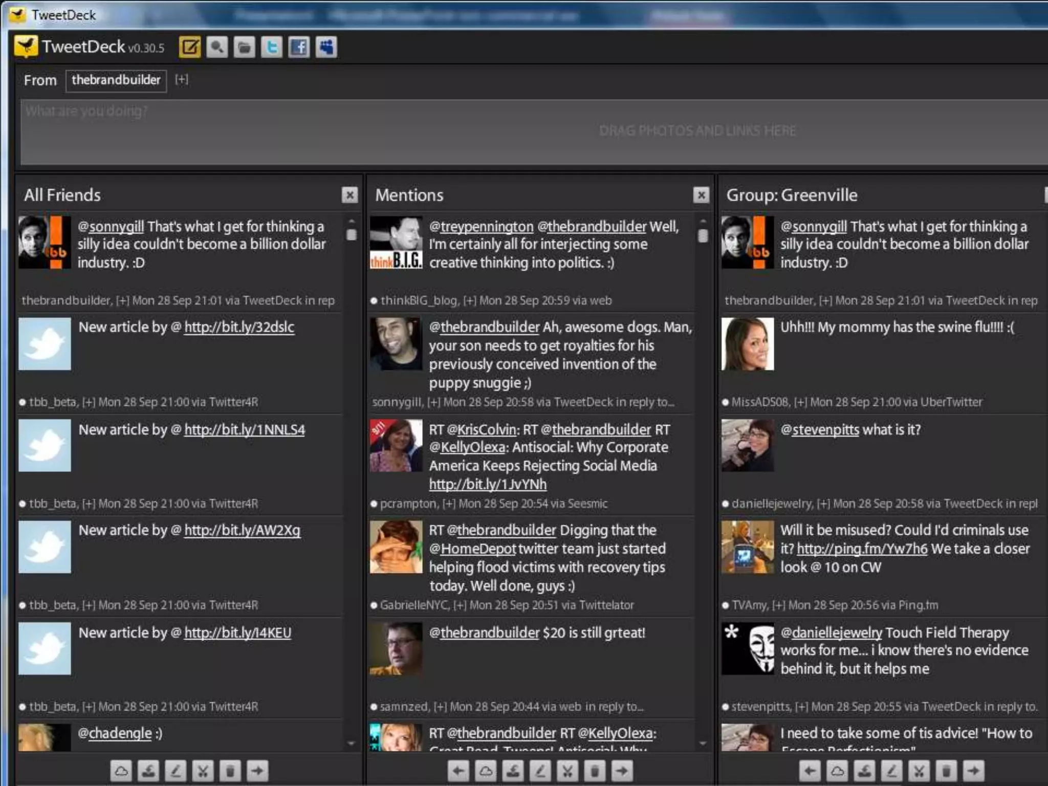1048x786 pixels.
Task: Expand accounts with [+] next to thebrandbuilder
Action: coord(182,80)
